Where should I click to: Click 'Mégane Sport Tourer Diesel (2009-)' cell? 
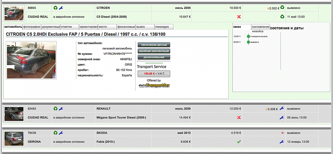[x=121, y=118]
